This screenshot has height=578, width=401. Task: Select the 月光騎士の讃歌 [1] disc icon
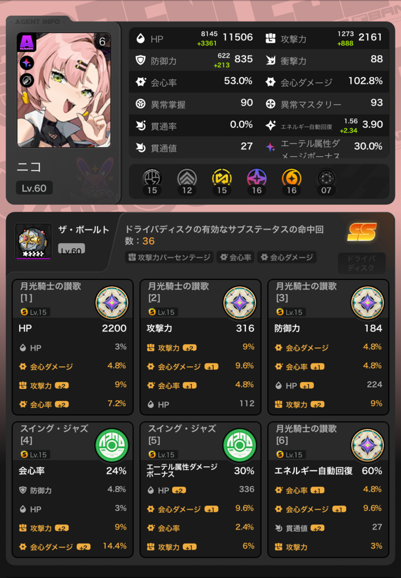[112, 303]
